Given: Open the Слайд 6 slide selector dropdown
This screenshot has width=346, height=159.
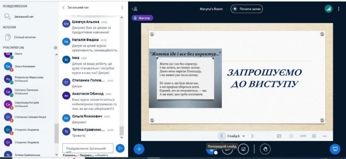Looking at the screenshot, I should [x=236, y=136].
